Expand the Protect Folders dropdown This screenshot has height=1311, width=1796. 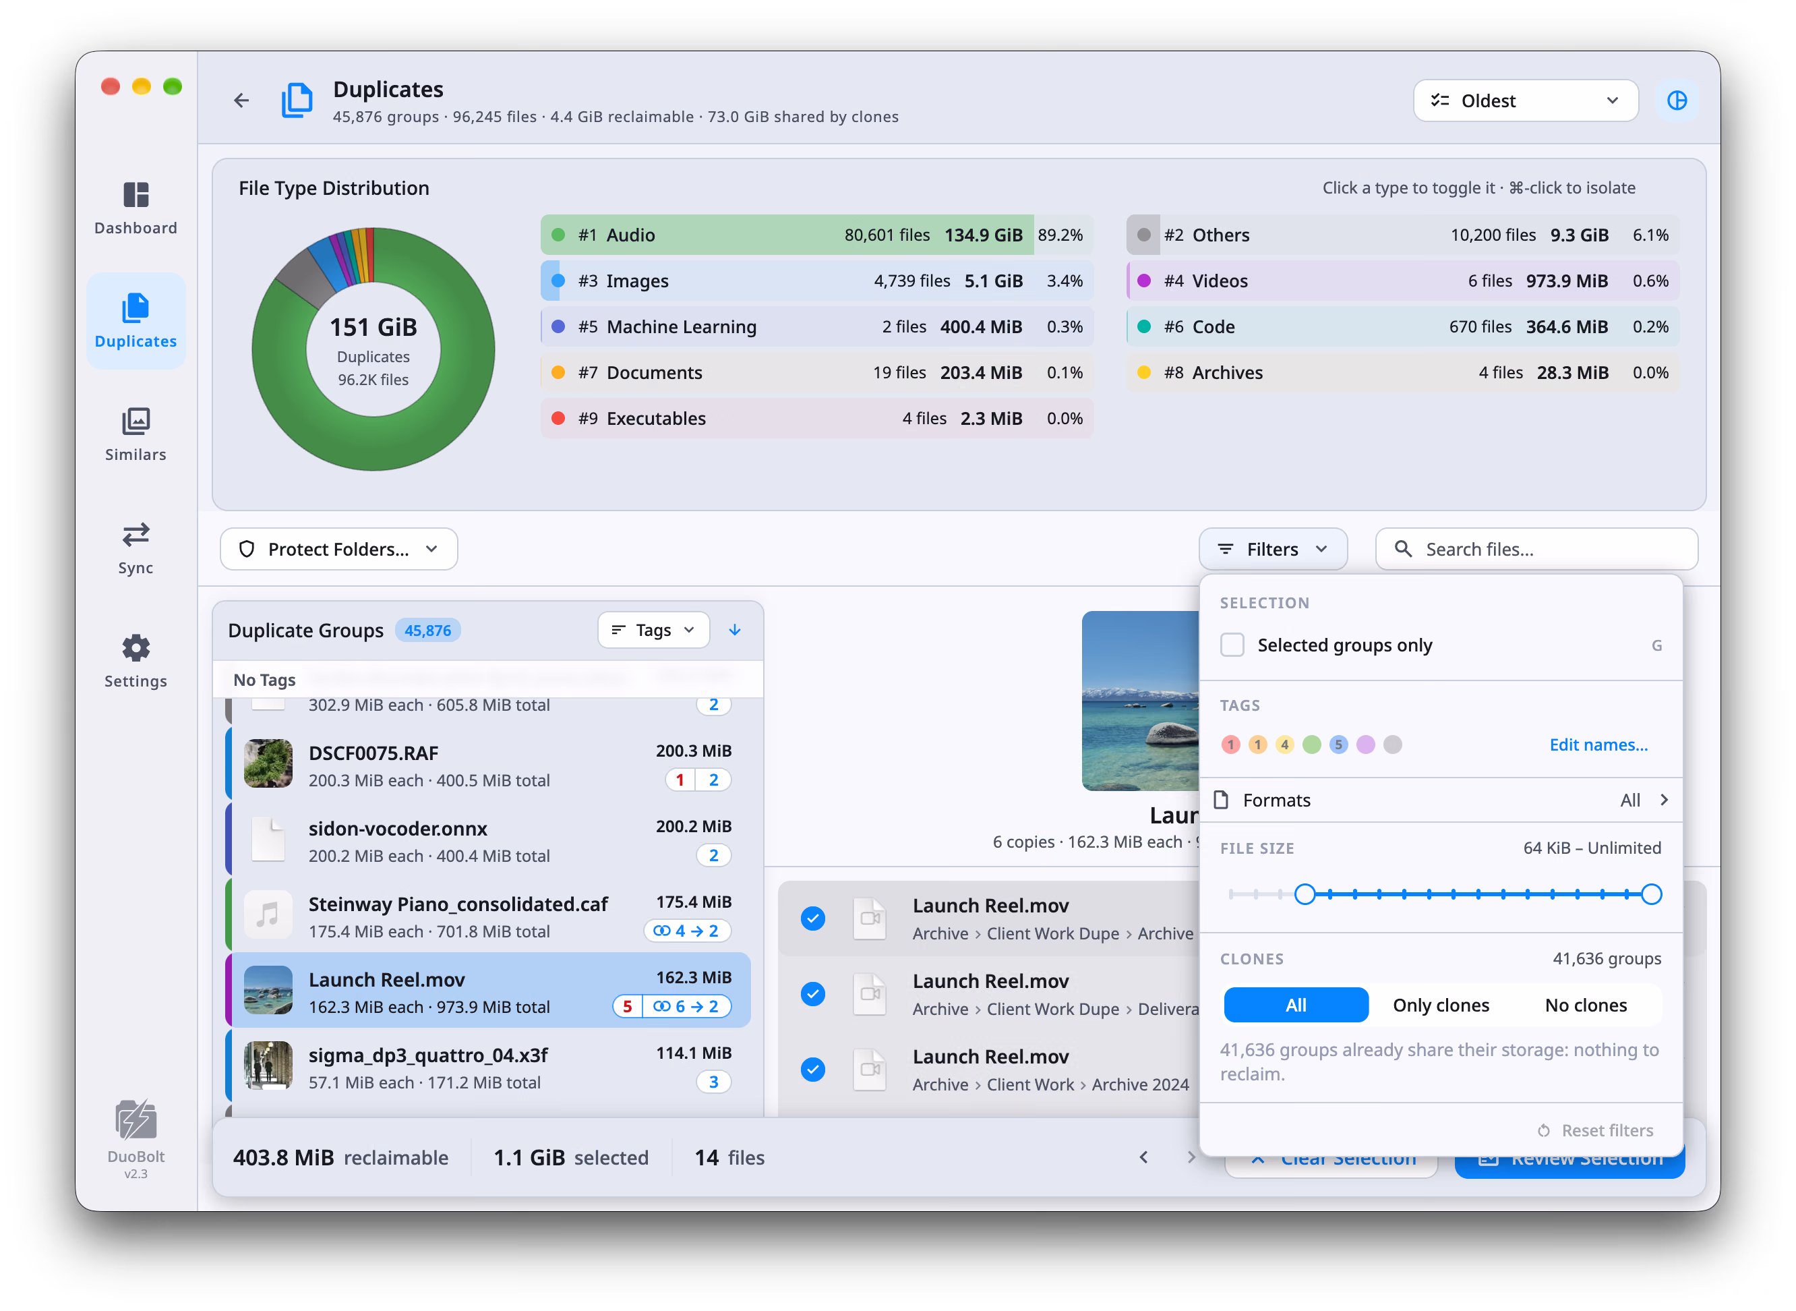pos(338,549)
